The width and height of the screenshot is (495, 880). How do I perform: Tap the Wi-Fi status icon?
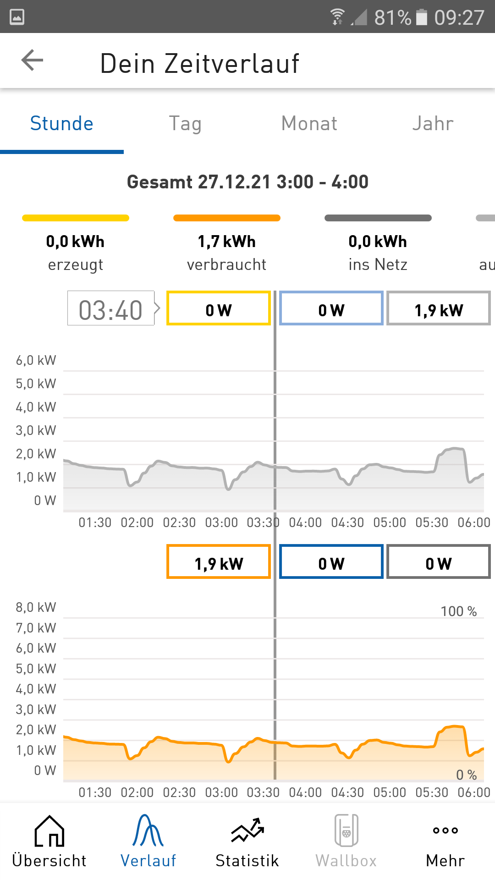pos(337,17)
